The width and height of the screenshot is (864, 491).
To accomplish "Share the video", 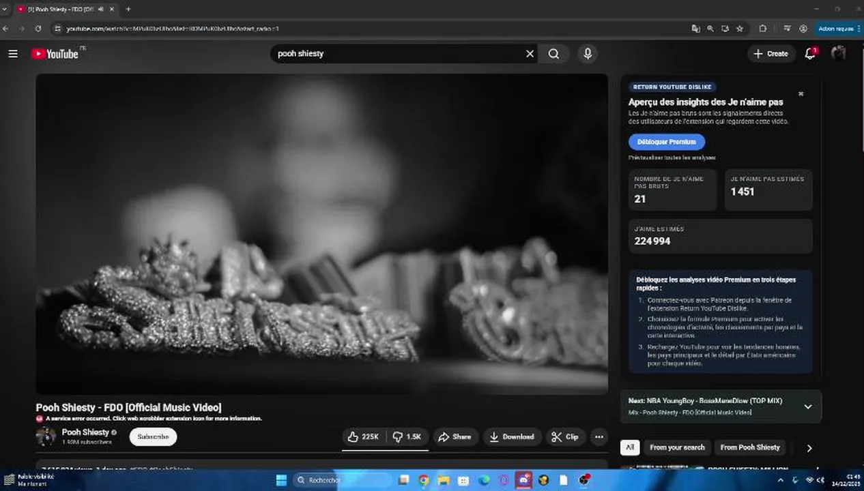I will [455, 437].
